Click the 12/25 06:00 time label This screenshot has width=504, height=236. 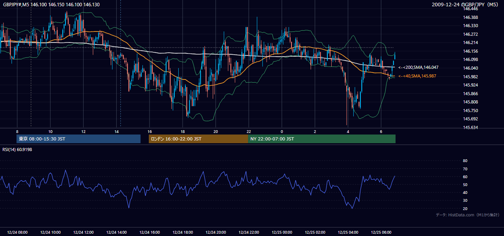[x=381, y=232]
